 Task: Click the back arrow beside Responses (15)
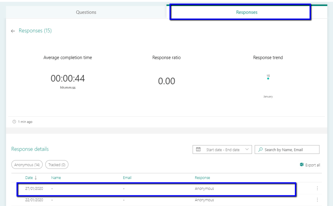tap(13, 31)
